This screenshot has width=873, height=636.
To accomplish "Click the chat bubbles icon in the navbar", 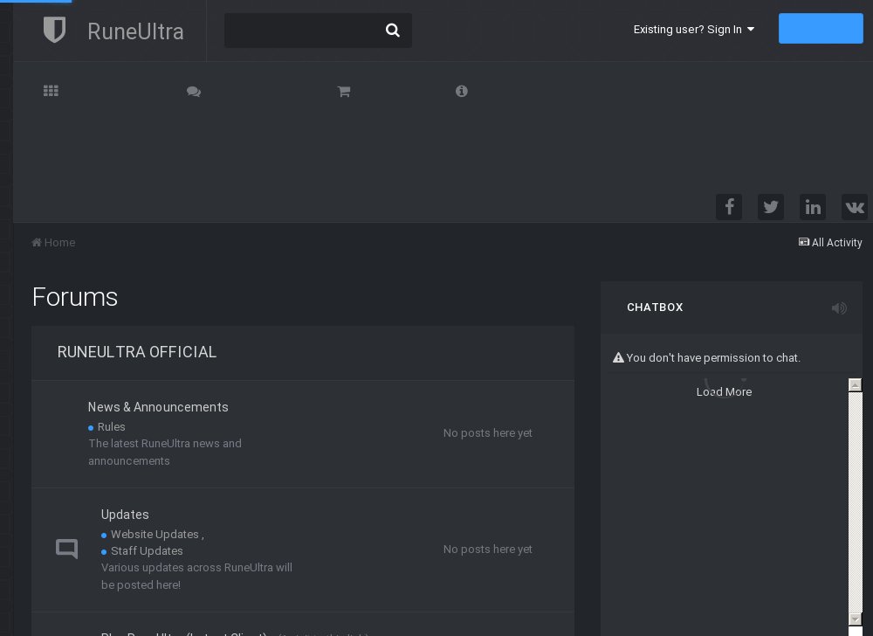I will (x=193, y=92).
